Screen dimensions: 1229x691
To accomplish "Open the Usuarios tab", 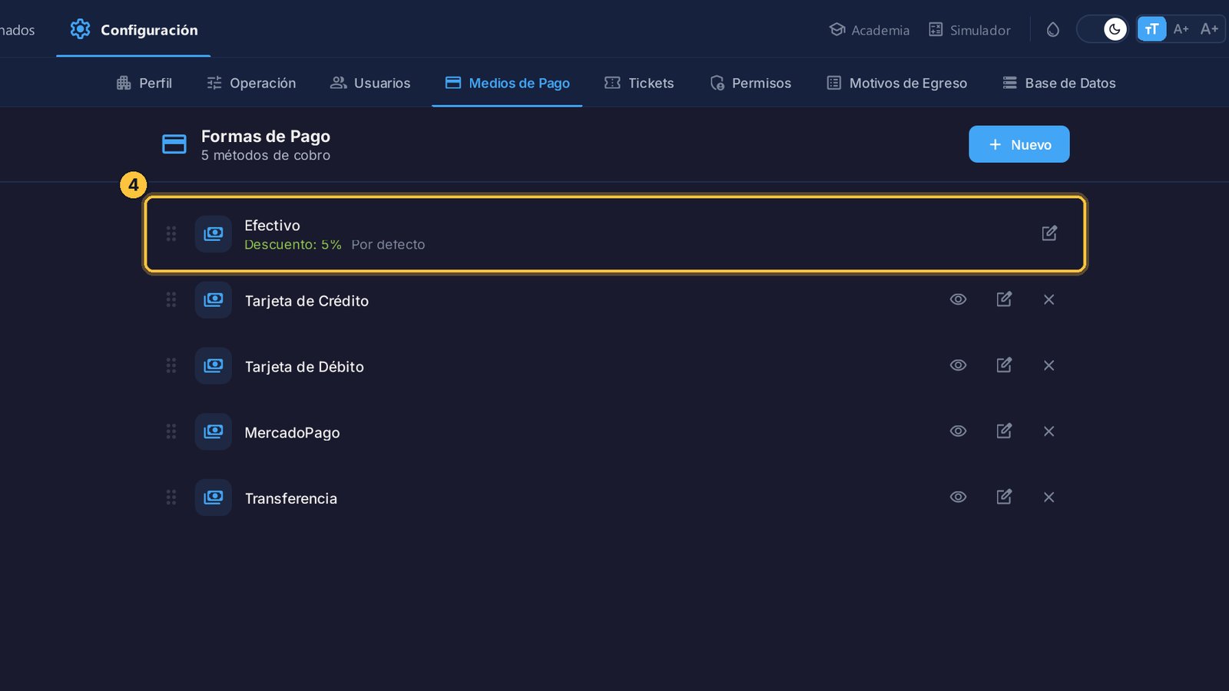I will 370,83.
